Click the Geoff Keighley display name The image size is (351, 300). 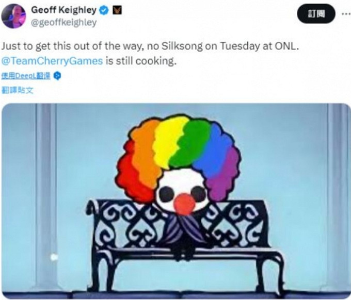[x=63, y=10]
